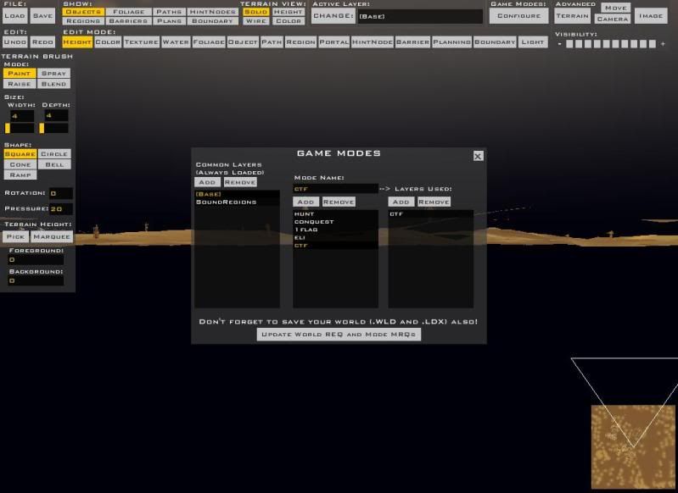This screenshot has width=678, height=493.
Task: Switch to Region edit mode
Action: pyautogui.click(x=301, y=42)
